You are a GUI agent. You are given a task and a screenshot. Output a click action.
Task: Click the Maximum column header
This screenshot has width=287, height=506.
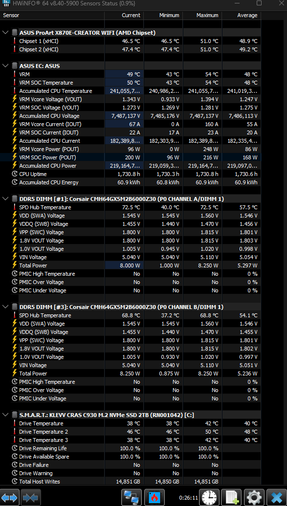pyautogui.click(x=202, y=15)
